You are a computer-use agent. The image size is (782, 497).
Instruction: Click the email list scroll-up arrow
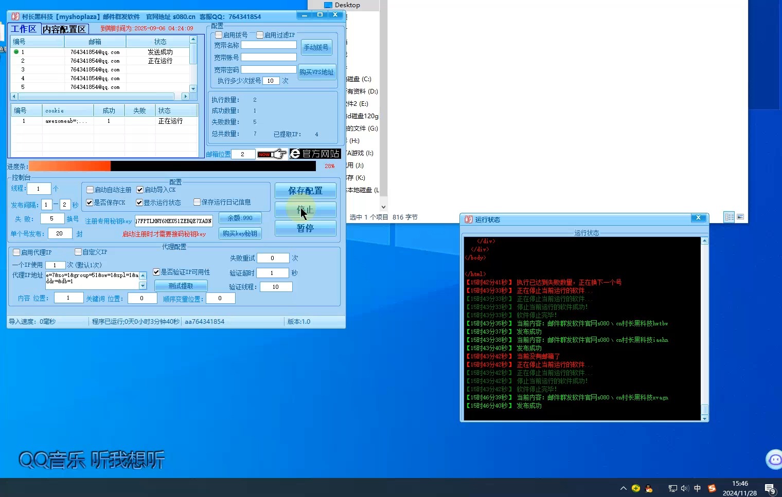pyautogui.click(x=193, y=40)
